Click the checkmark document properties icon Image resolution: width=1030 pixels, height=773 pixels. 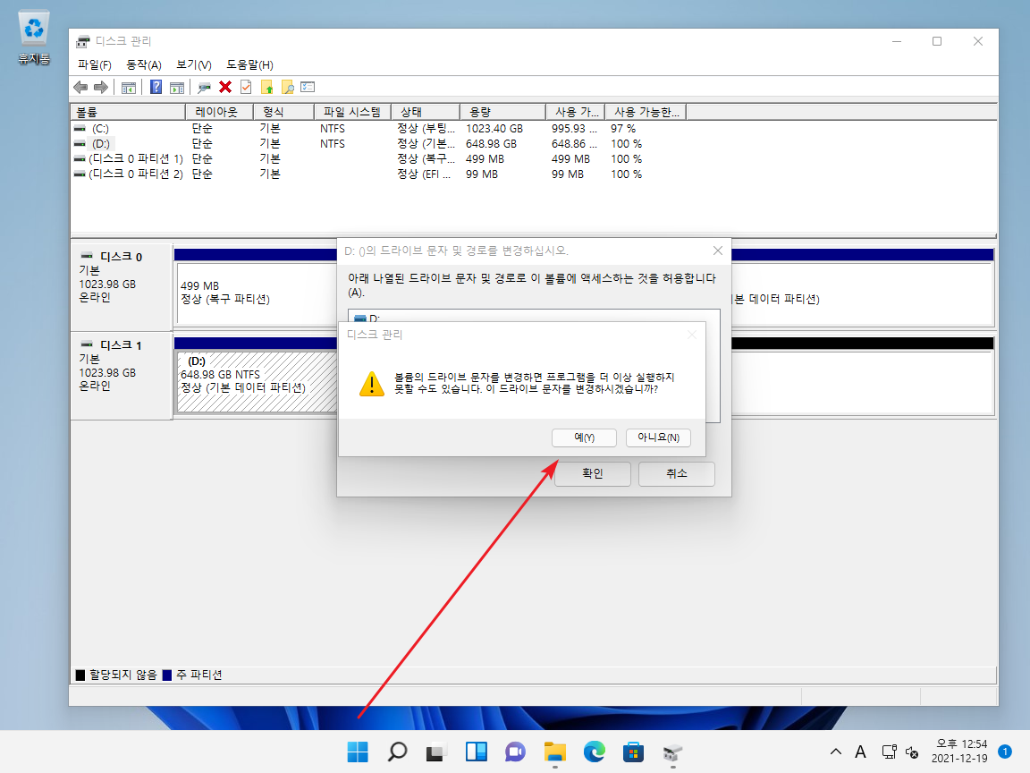point(246,87)
